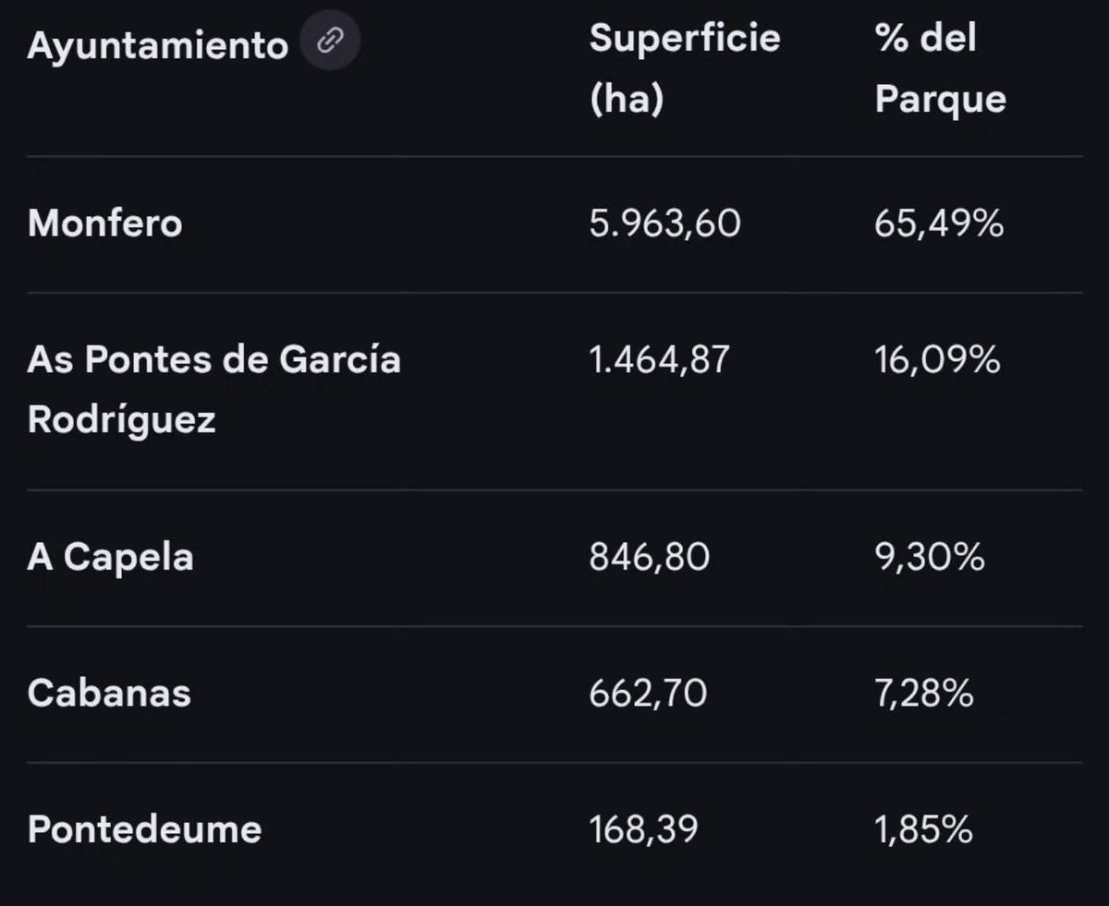Screen dimensions: 1109x906
Task: Click the 9,30% percentage cell
Action: click(930, 557)
